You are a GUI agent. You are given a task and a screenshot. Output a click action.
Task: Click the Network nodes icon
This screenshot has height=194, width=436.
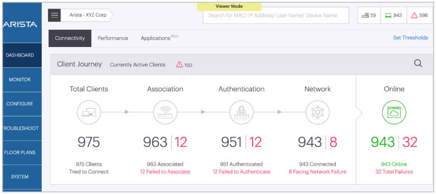317,112
